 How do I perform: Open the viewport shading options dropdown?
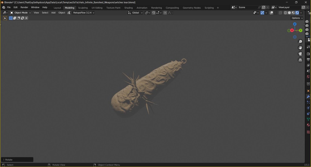click(301, 12)
